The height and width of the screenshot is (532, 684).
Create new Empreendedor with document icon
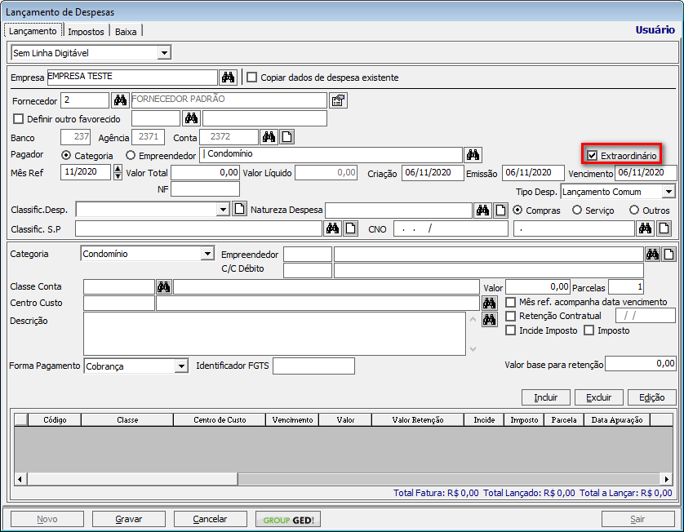pyautogui.click(x=669, y=255)
